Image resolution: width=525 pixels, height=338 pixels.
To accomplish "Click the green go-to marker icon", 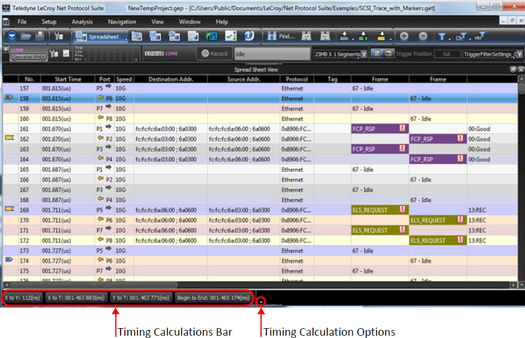I will 363,36.
